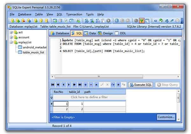Click the SQL editor horizontal scrollbar thumb
This screenshot has height=134, width=191.
tap(99, 77)
